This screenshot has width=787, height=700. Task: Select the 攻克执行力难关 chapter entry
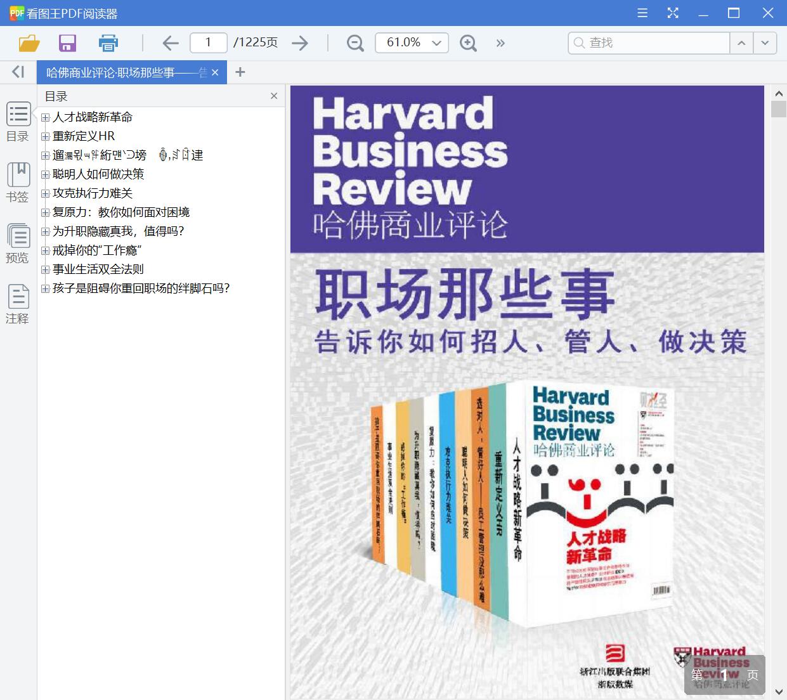point(93,193)
